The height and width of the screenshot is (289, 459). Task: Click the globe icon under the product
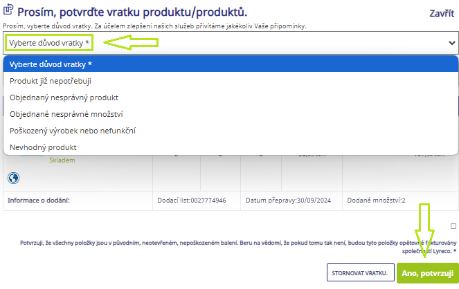point(12,177)
